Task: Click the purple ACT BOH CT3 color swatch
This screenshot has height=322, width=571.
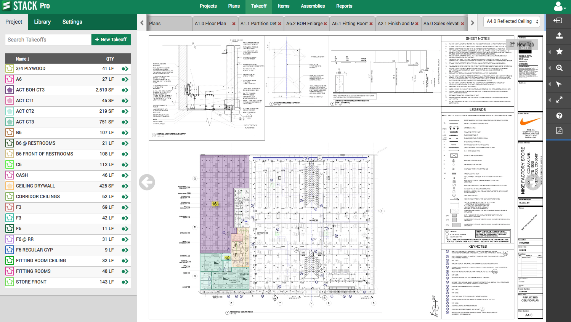Action: [x=10, y=90]
